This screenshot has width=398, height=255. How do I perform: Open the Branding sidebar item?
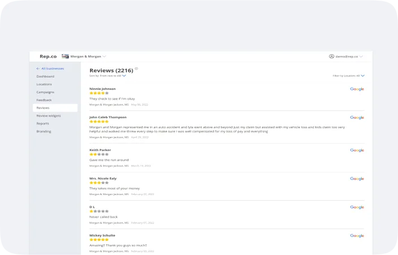(x=44, y=131)
